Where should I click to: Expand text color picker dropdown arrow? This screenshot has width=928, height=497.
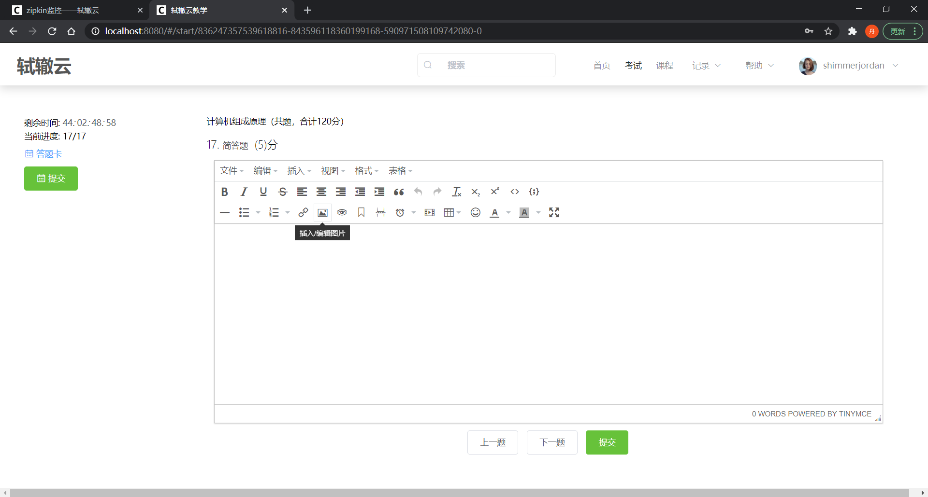pos(508,212)
